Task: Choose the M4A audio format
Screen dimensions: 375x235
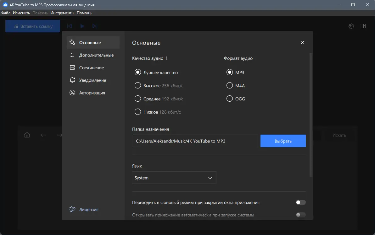Action: point(229,86)
